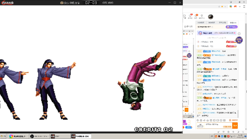The height and width of the screenshot is (139, 247).
Task: Click the orange game controller icon in browser toolbar
Action: (235, 6)
